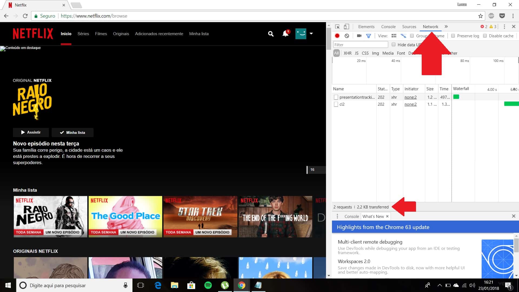Click the browser back arrow
Screen dimensions: 519x292
tap(6, 16)
